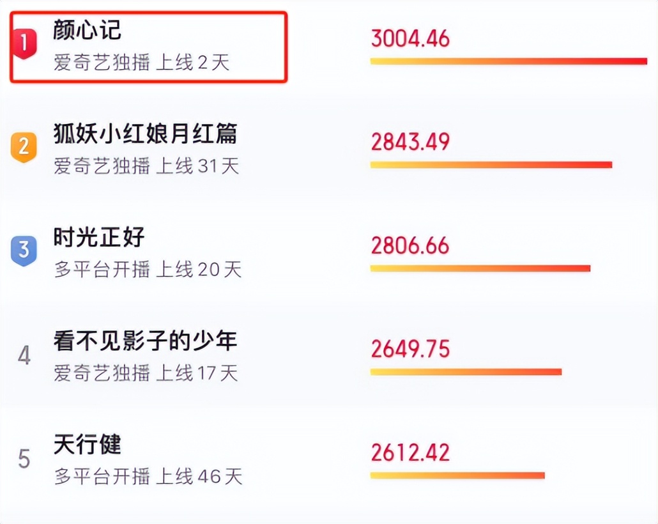Click the 2843.49 popularity score
This screenshot has height=524, width=658.
pos(410,142)
